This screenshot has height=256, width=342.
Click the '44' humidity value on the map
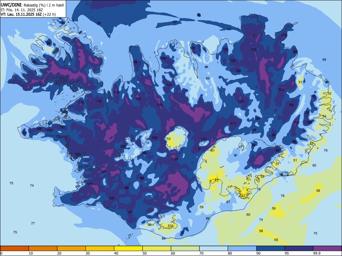[x=216, y=180]
